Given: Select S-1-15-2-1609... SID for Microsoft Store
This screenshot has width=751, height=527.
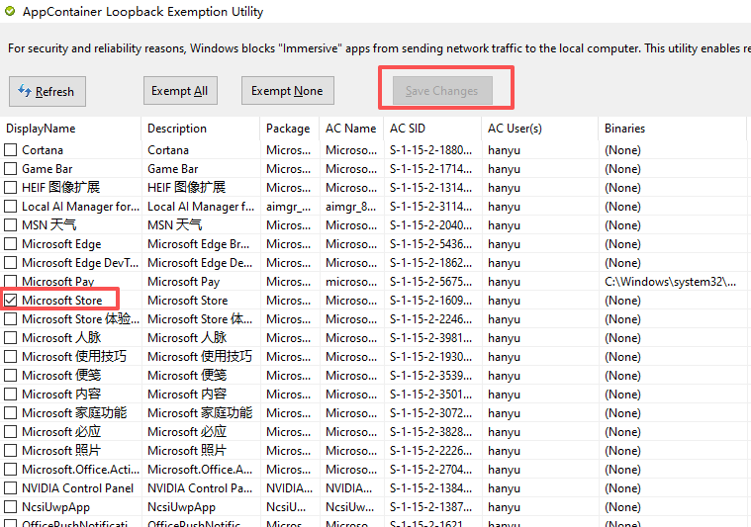Looking at the screenshot, I should (x=430, y=301).
